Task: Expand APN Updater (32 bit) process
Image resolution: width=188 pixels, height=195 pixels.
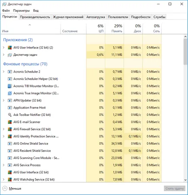Action: click(3, 100)
